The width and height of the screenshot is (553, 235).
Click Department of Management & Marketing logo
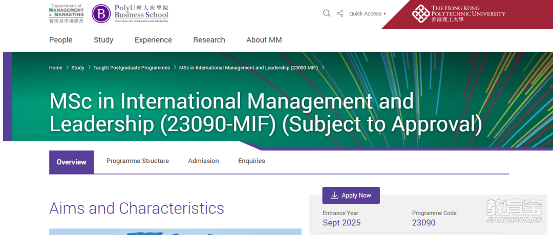66,13
